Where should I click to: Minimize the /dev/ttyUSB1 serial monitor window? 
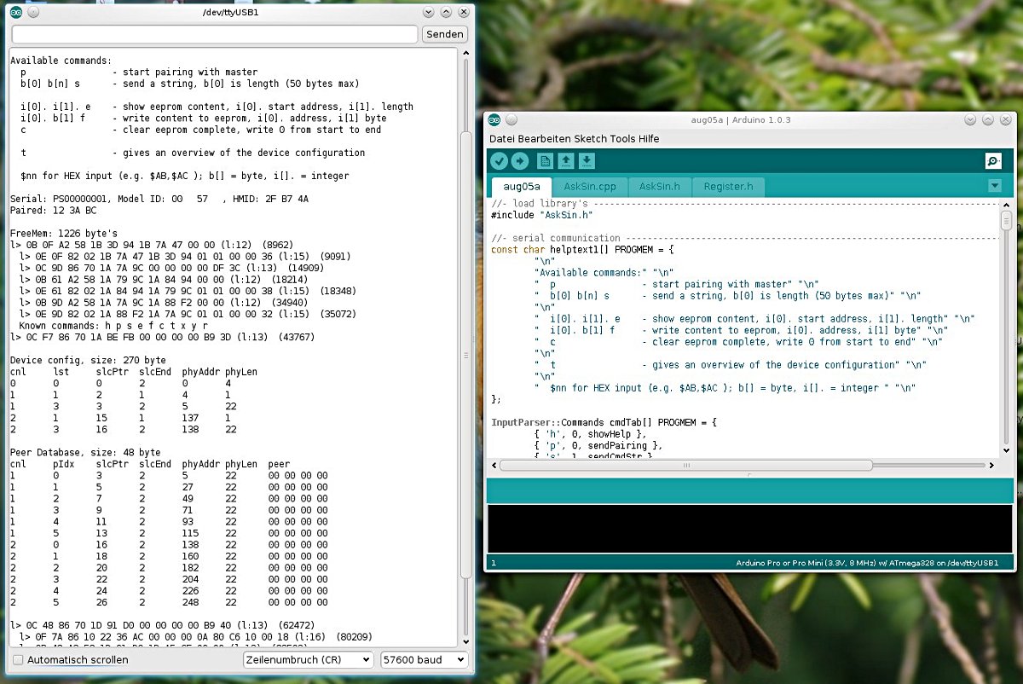(429, 13)
